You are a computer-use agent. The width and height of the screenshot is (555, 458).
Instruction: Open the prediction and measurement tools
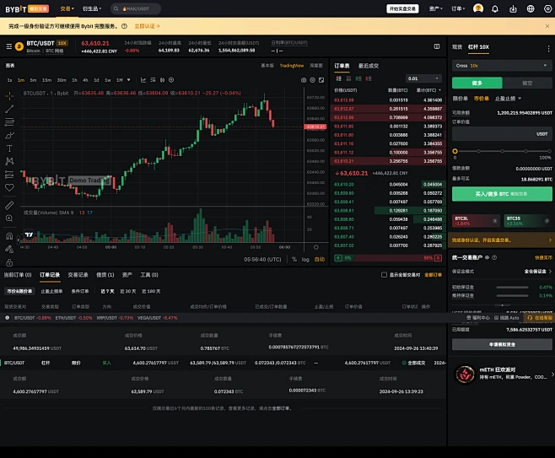[x=9, y=175]
